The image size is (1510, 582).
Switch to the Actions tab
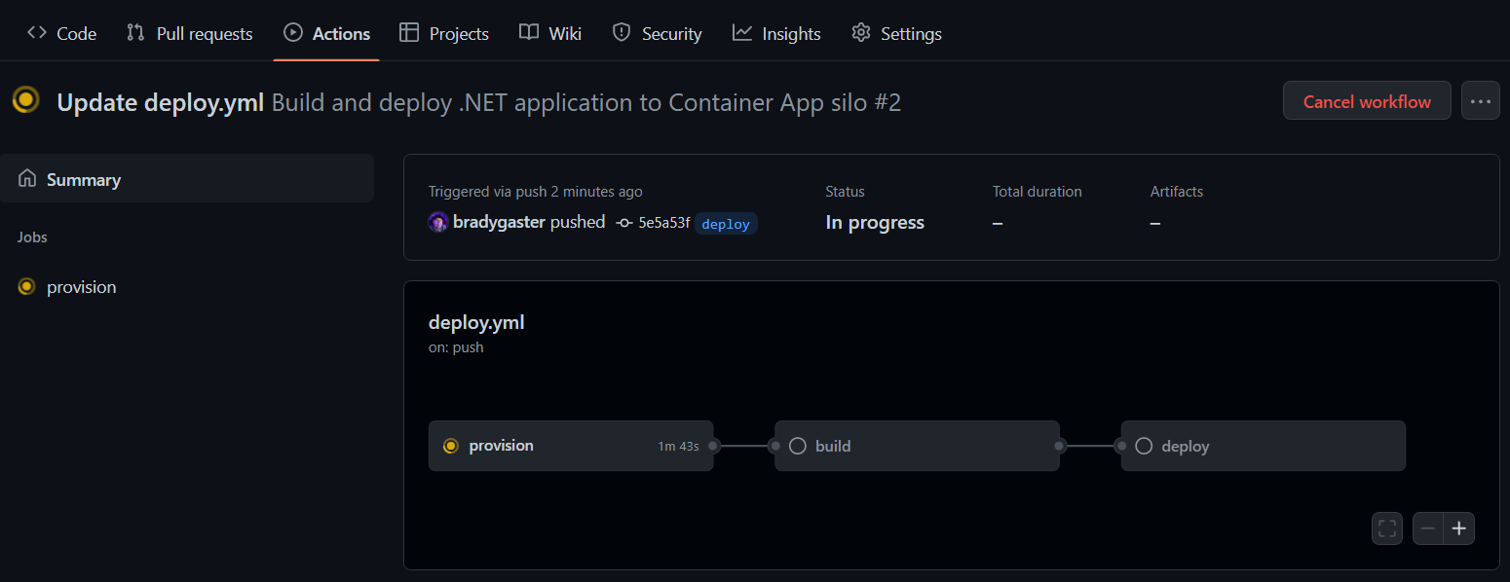point(326,33)
